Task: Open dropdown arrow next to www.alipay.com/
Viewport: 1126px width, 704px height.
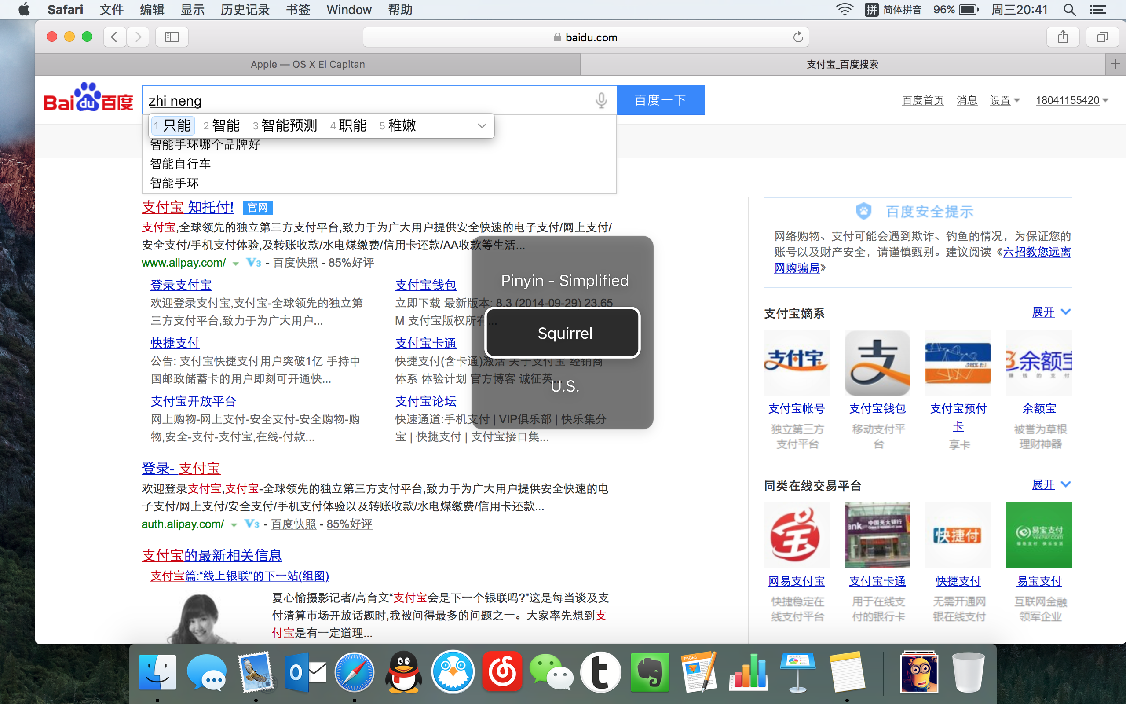Action: tap(235, 264)
